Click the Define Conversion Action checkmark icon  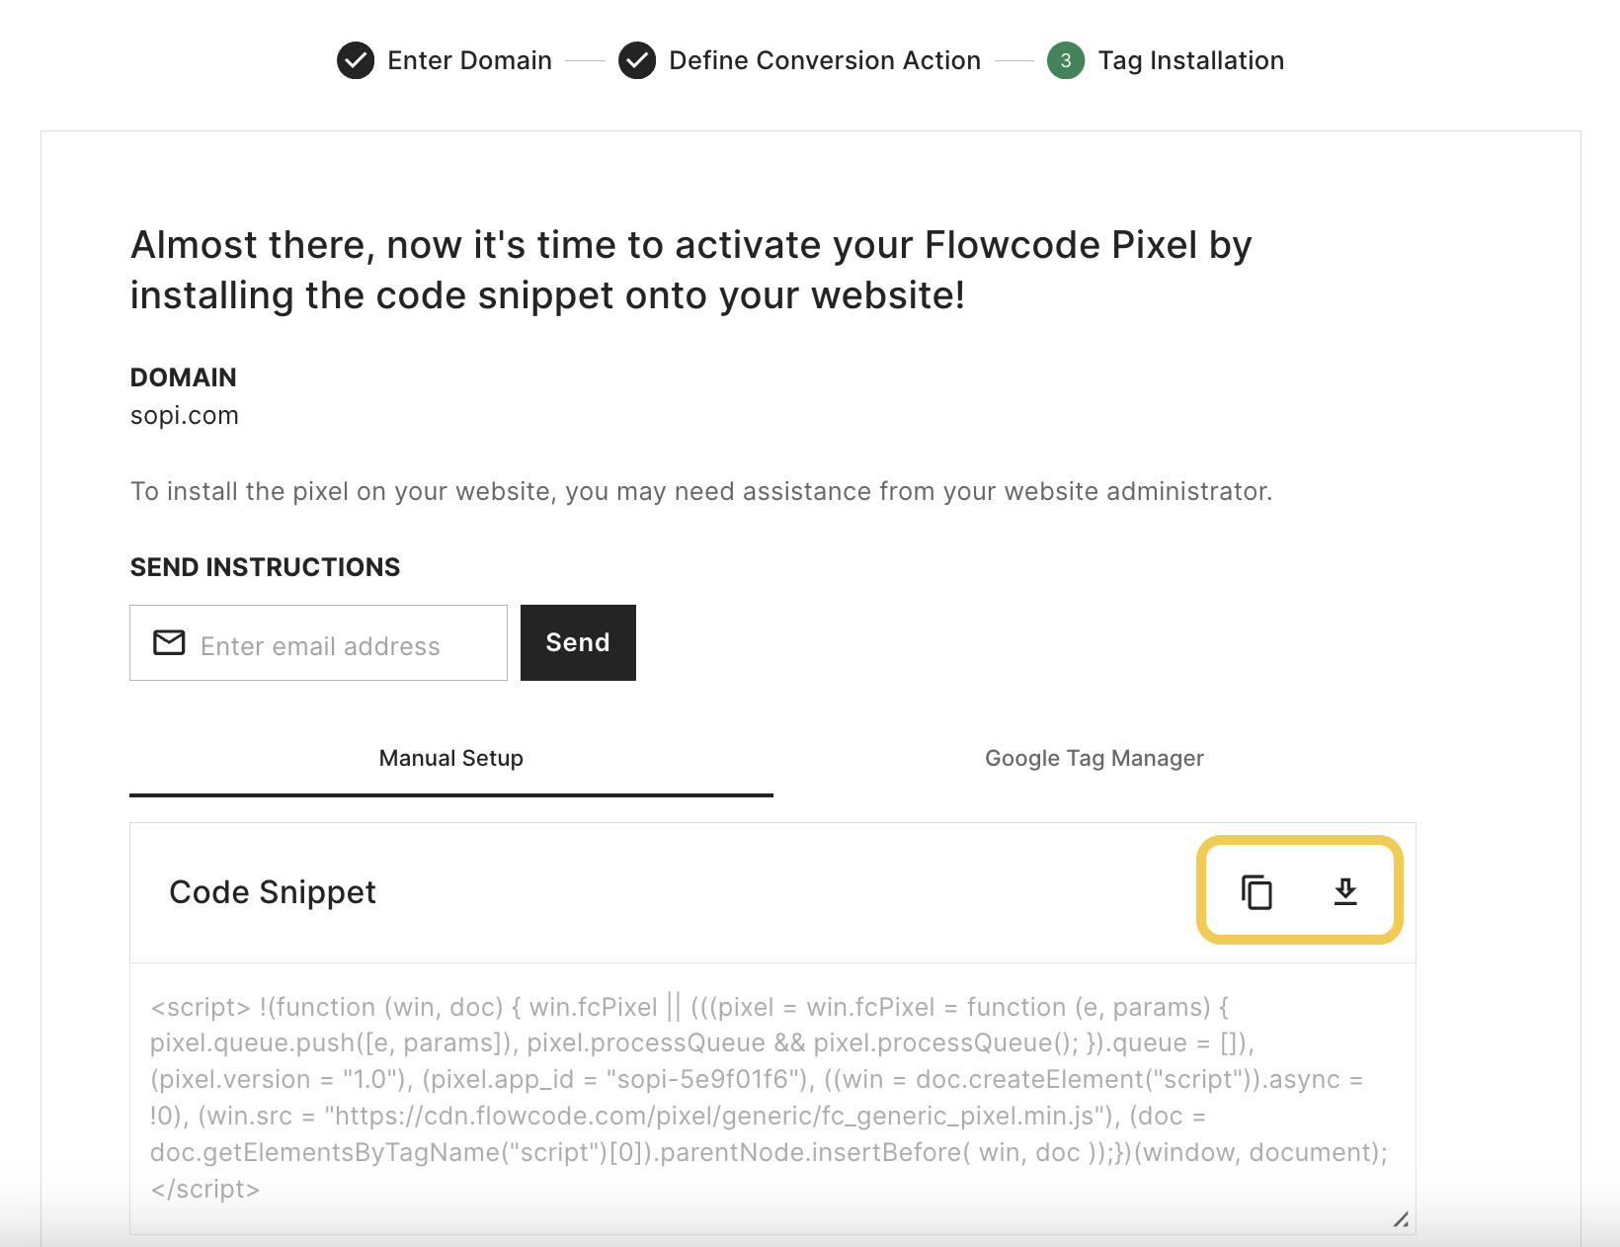[x=637, y=60]
